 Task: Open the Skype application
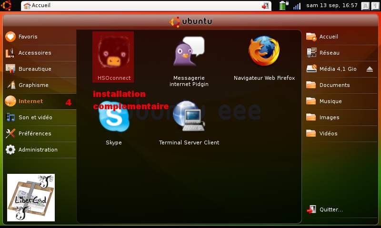tap(114, 123)
